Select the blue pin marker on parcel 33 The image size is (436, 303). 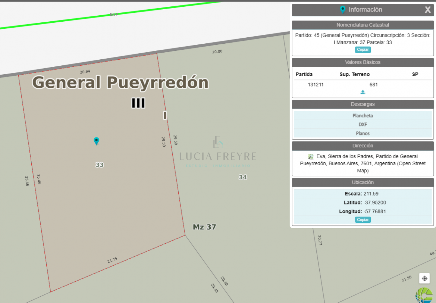(x=97, y=141)
